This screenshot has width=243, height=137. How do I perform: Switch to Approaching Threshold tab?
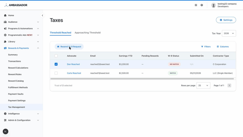(87, 33)
